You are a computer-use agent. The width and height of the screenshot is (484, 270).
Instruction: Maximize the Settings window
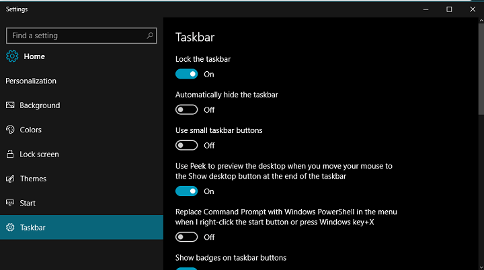[449, 9]
